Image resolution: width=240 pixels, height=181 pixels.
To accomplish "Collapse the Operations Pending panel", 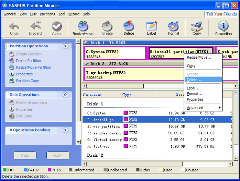I will pos(65,130).
